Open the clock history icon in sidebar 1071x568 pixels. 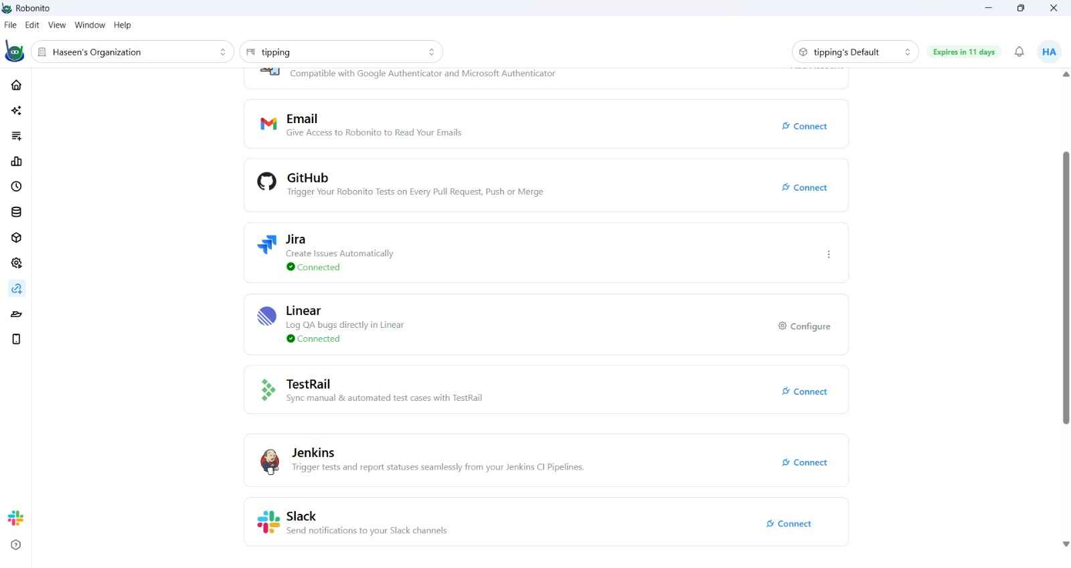(16, 187)
